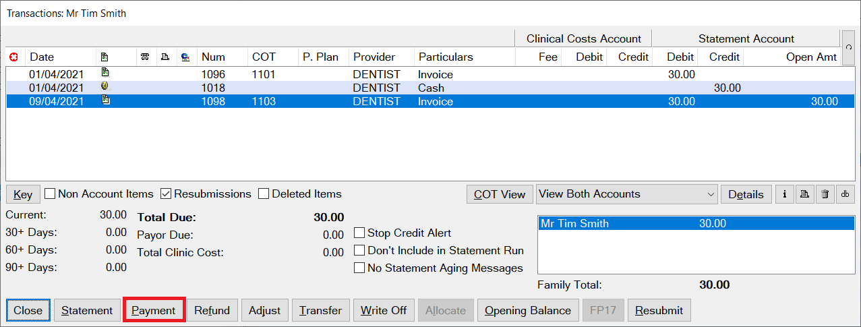Click the print document icon button
861x327 pixels.
point(804,194)
